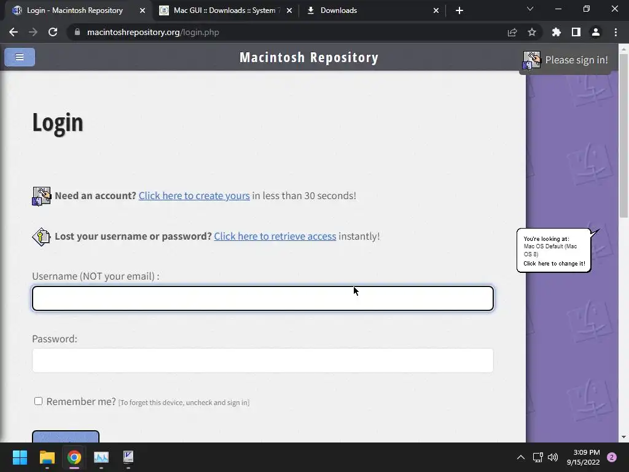Open the monitor graph app in taskbar
The width and height of the screenshot is (629, 472).
[x=101, y=457]
